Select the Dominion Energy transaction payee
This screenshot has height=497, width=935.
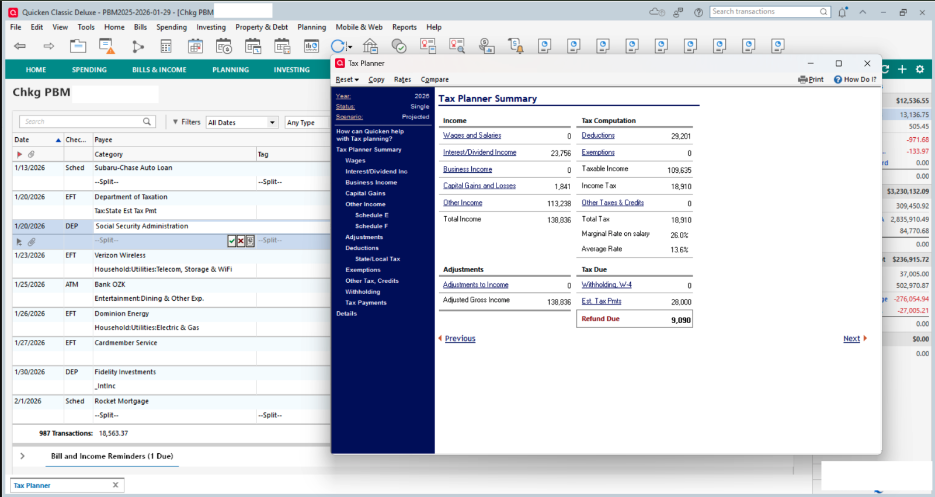[x=122, y=314]
